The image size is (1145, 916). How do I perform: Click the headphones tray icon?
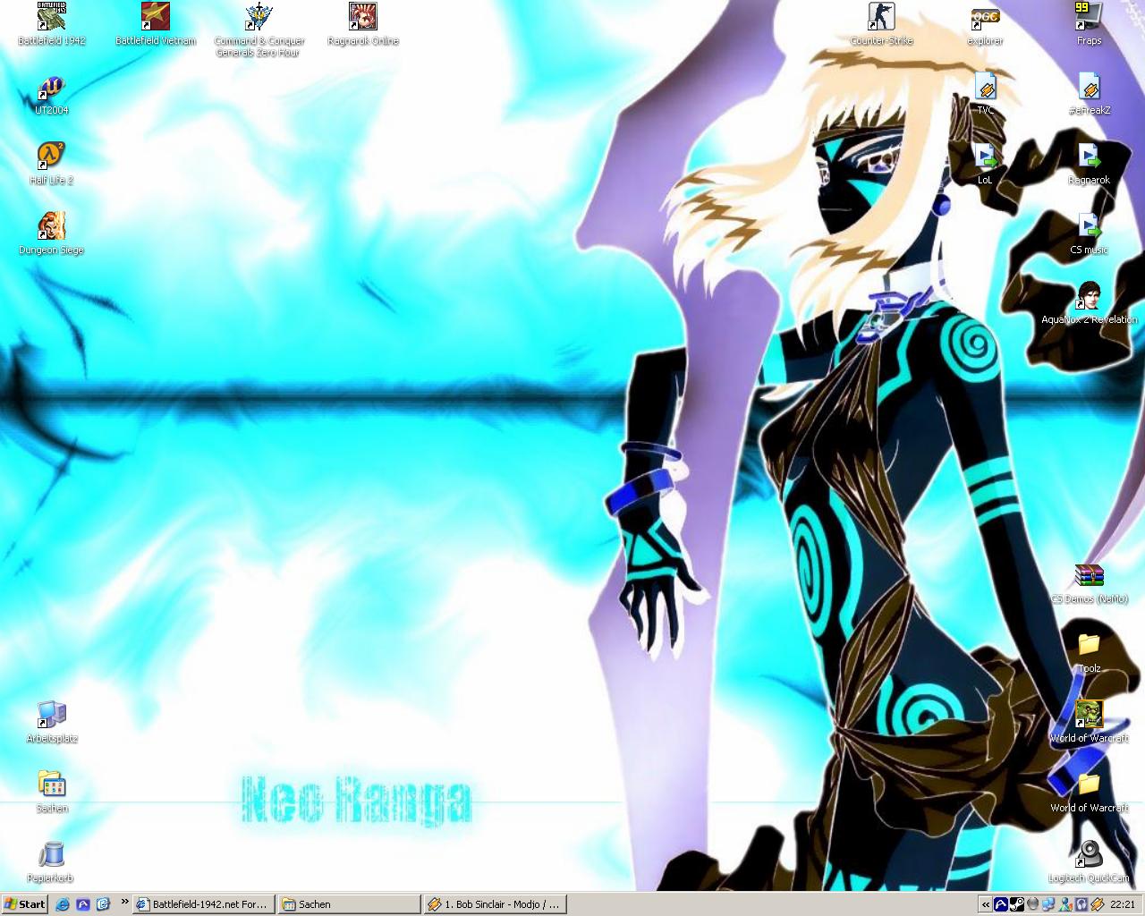tap(1081, 904)
